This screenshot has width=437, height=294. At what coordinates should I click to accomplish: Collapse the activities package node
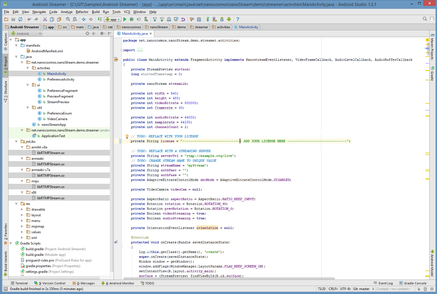click(28, 68)
